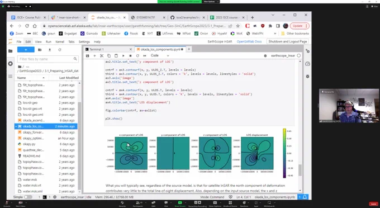This screenshot has height=208, width=380.
Task: Open the Settings menu
Action: coord(84,42)
